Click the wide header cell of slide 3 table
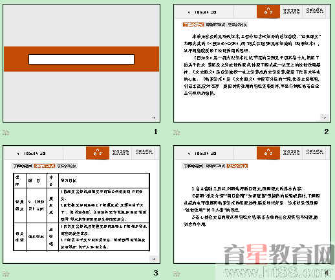Screen dimensions: 335x280 click(x=103, y=181)
